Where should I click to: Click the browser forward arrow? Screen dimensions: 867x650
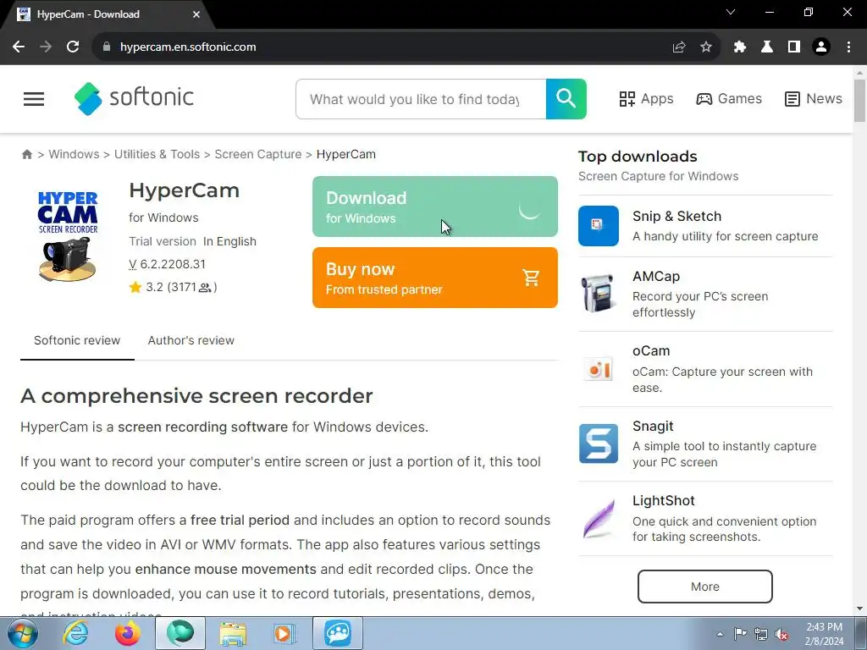(x=46, y=47)
